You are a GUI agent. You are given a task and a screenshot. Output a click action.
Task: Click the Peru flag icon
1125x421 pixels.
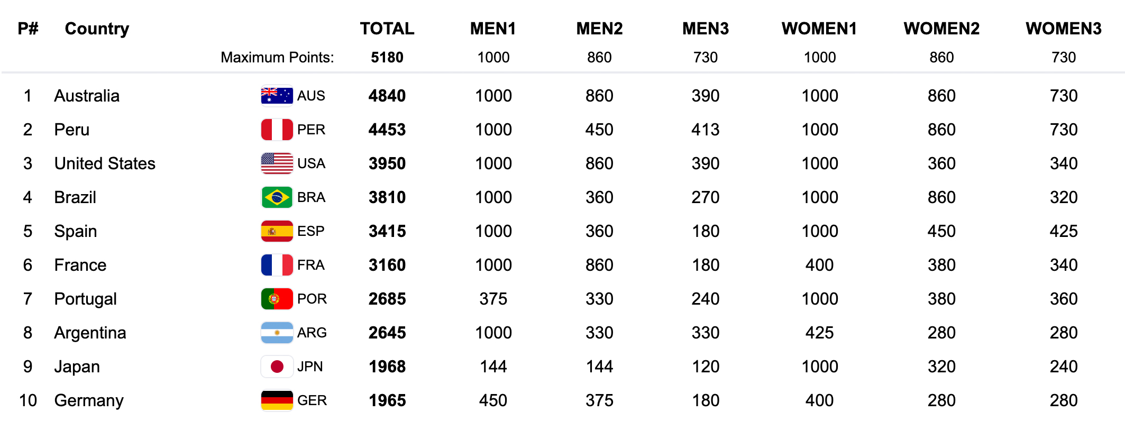coord(277,130)
